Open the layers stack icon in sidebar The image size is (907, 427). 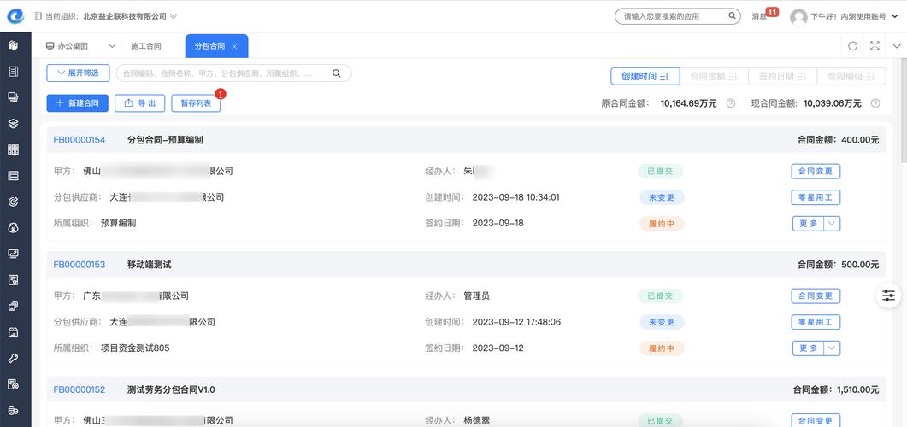click(13, 124)
